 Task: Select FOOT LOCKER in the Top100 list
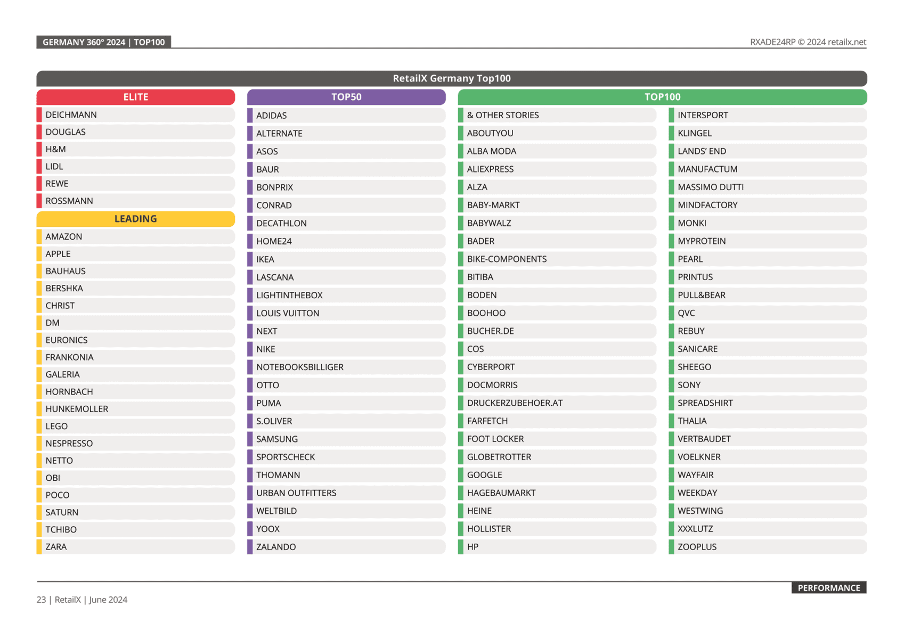(557, 439)
